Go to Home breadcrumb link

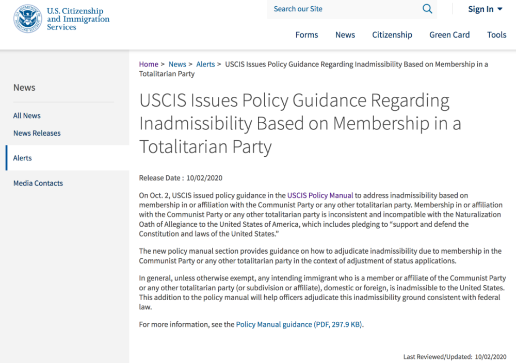click(149, 64)
